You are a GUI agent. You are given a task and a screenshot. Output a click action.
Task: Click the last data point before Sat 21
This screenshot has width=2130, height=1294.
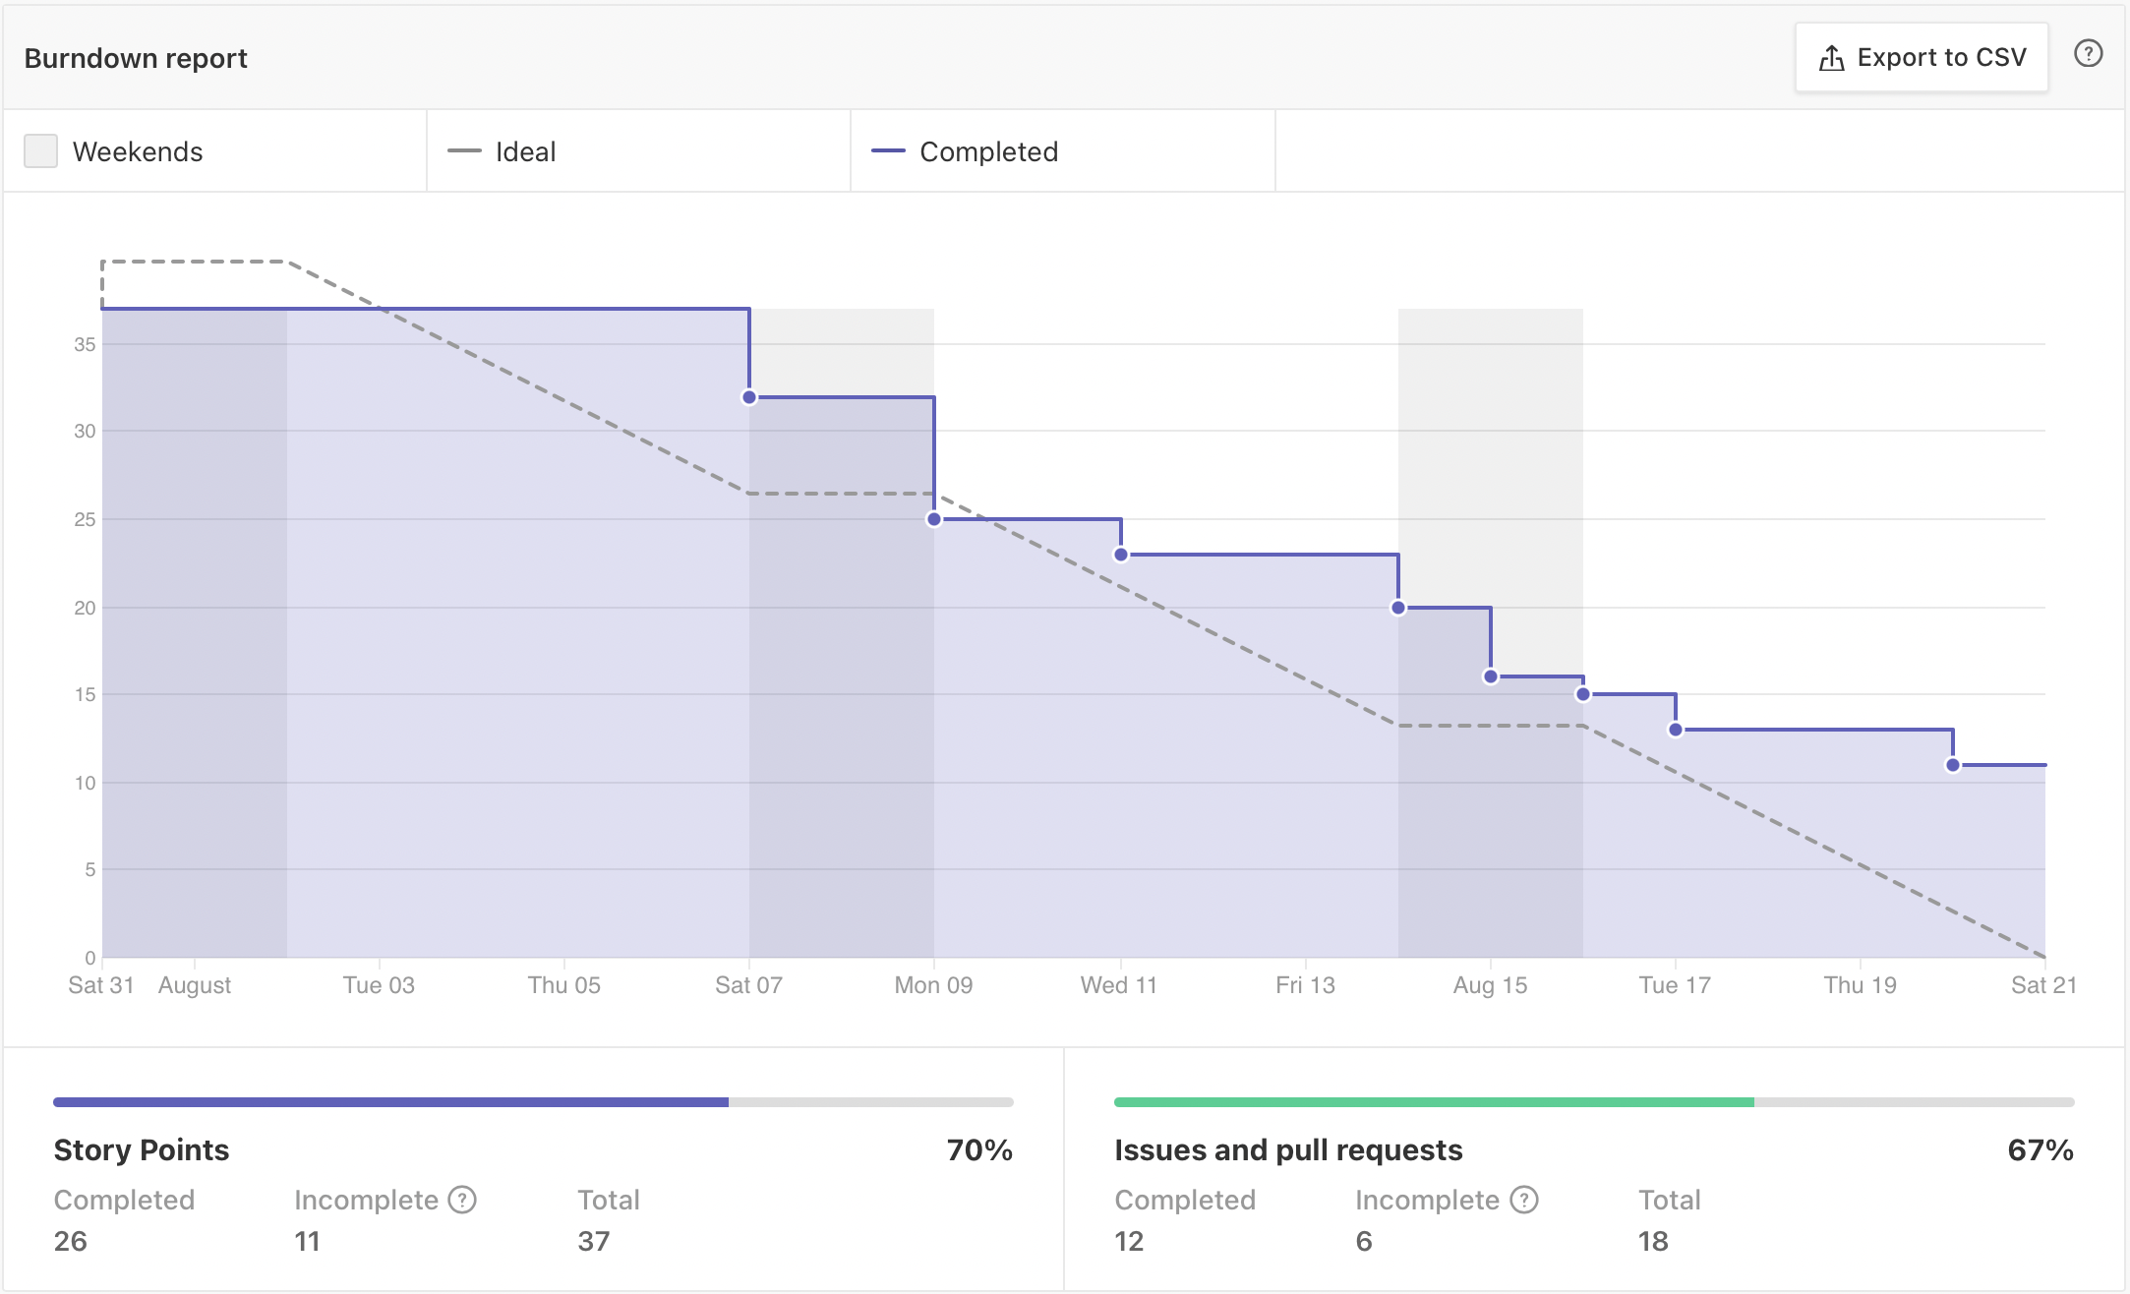tap(1953, 765)
